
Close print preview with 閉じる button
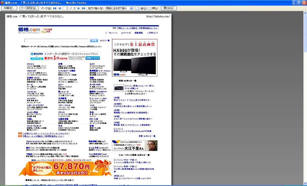(x=169, y=8)
